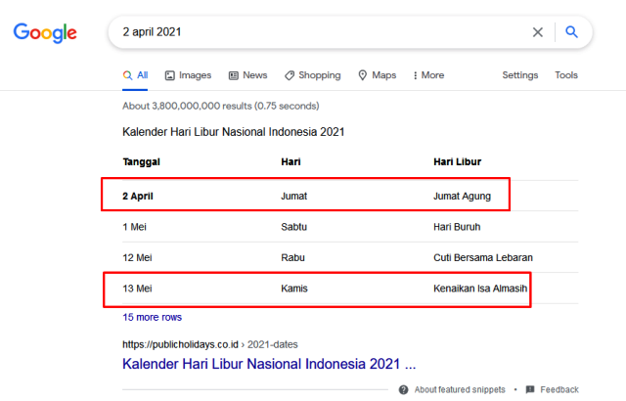
Task: Click the magnifier search button
Action: pyautogui.click(x=571, y=32)
